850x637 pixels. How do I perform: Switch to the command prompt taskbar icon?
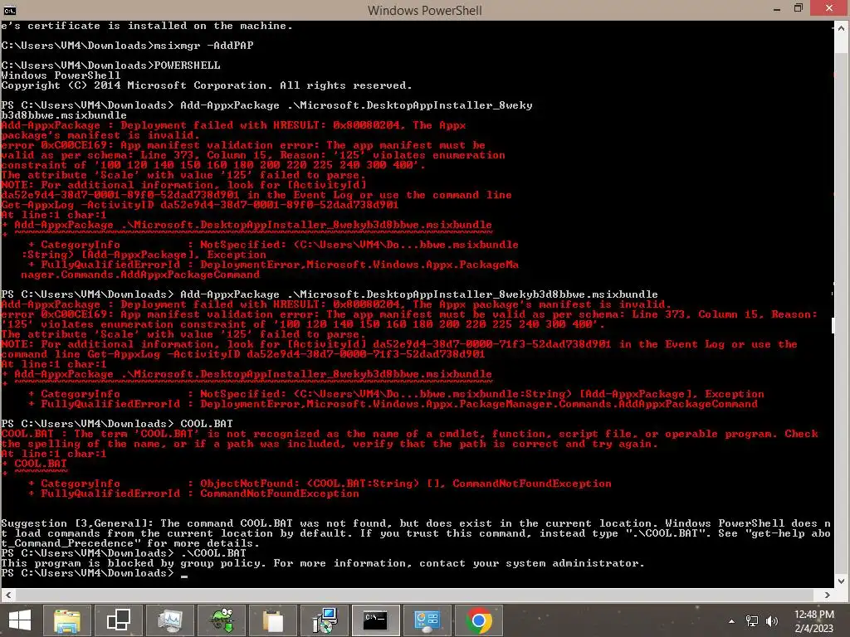click(x=375, y=620)
